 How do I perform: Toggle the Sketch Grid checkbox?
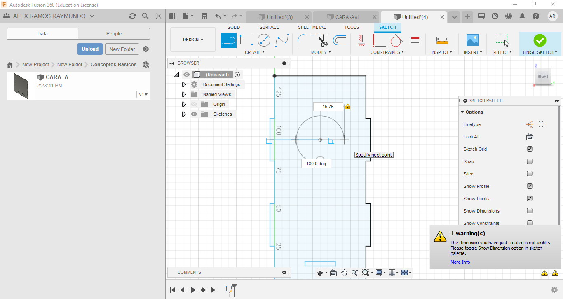tap(530, 149)
